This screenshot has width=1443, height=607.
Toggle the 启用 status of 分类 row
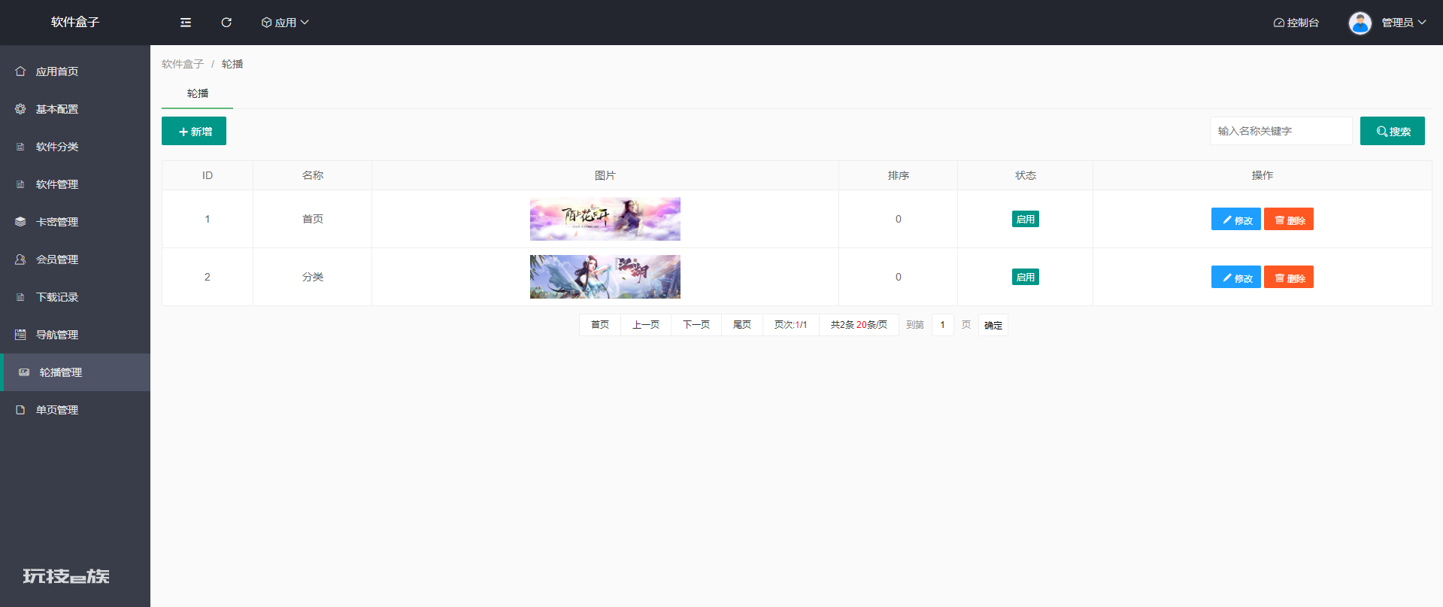pos(1026,277)
